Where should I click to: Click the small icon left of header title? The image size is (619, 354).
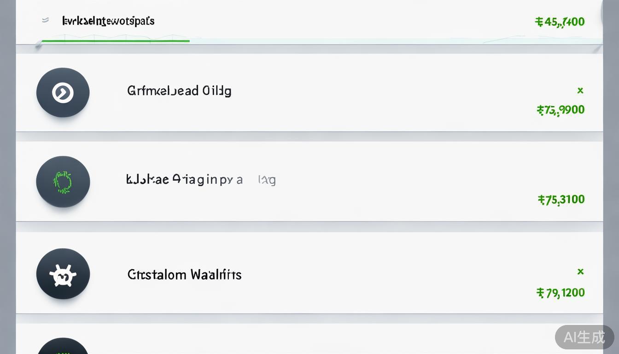point(45,20)
